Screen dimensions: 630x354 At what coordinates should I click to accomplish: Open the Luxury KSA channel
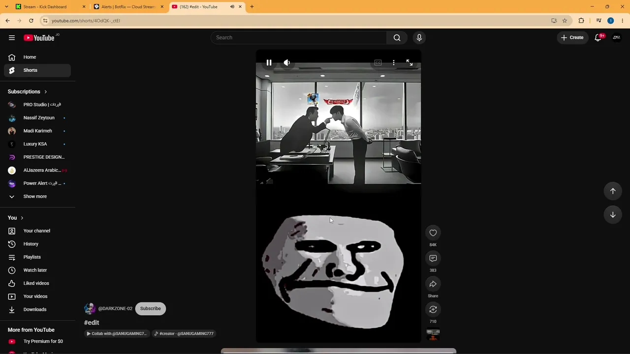click(x=37, y=144)
